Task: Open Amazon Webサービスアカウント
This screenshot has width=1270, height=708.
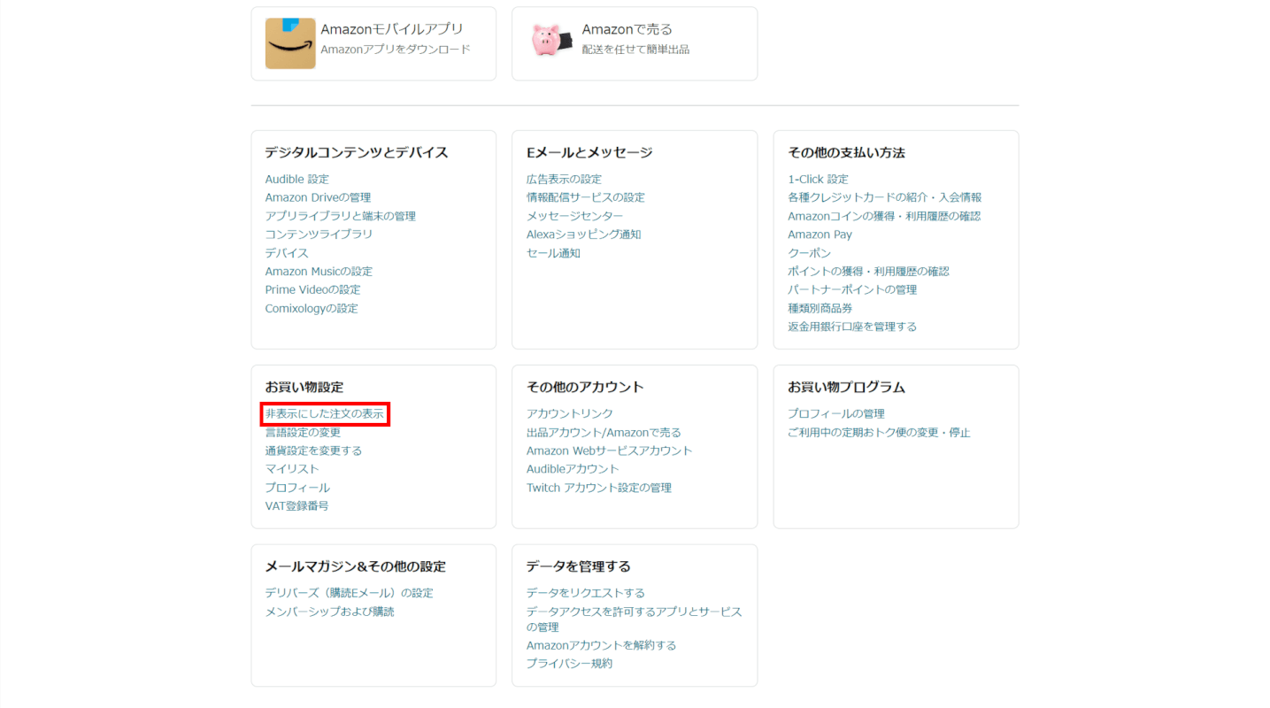Action: coord(610,450)
